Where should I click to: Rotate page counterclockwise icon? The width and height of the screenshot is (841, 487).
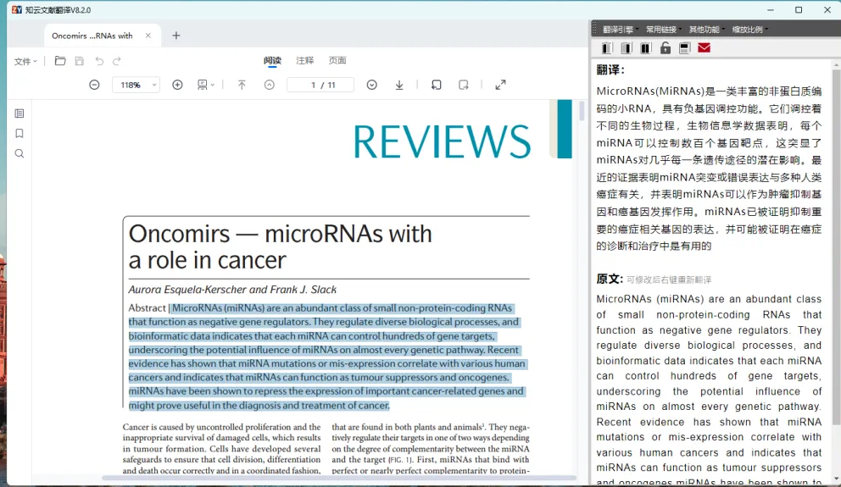click(x=436, y=85)
